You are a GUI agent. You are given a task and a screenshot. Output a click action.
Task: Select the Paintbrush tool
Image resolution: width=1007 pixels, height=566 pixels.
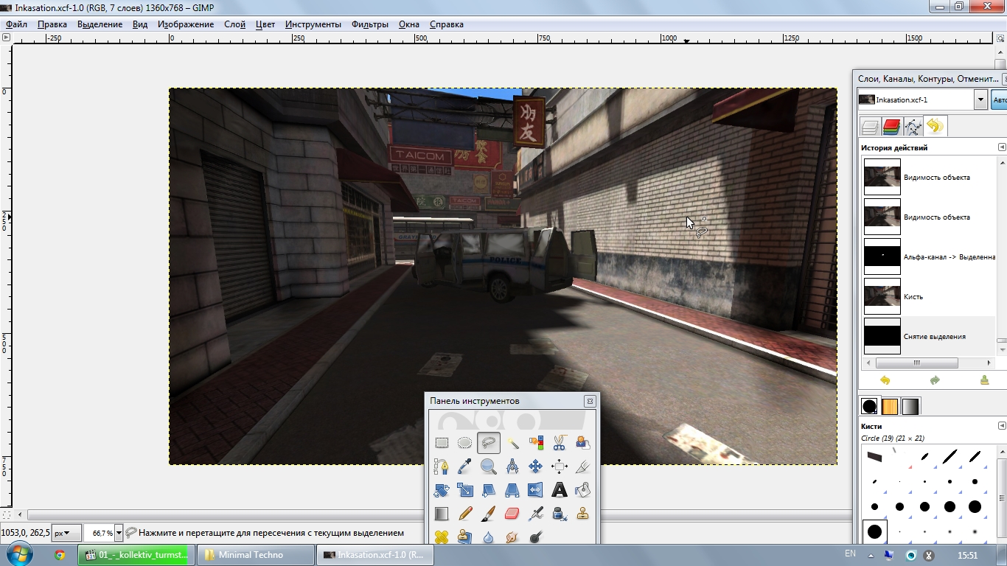(489, 514)
